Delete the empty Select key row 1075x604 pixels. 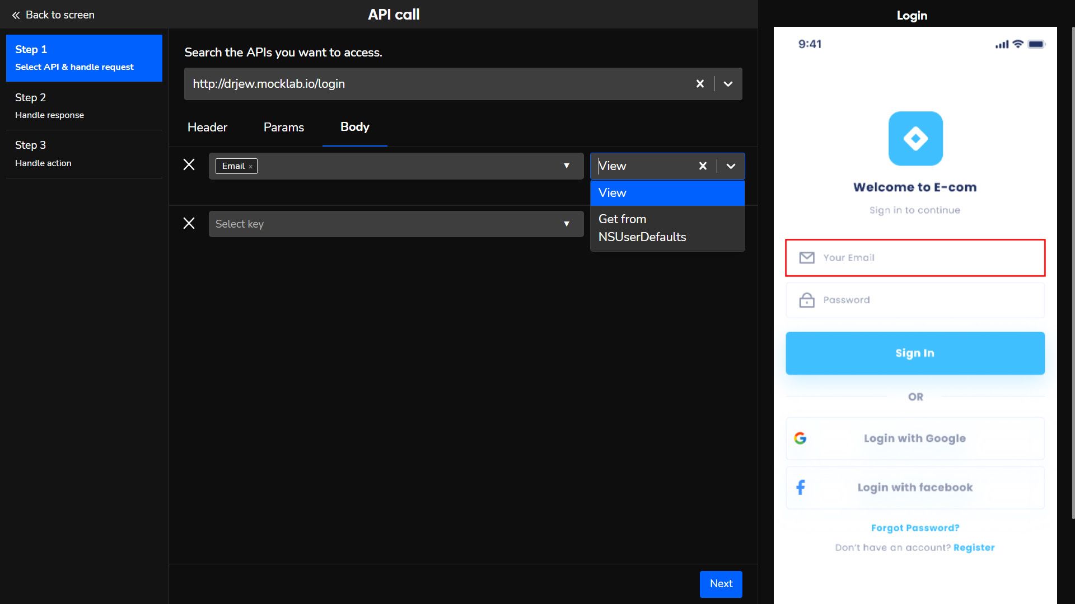189,224
